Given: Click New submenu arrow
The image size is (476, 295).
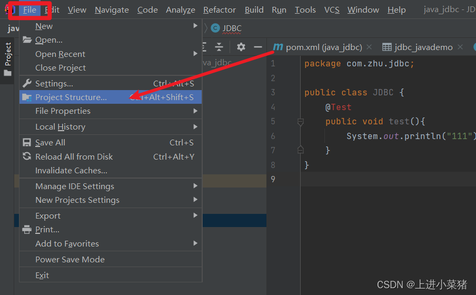Looking at the screenshot, I should click(x=195, y=26).
